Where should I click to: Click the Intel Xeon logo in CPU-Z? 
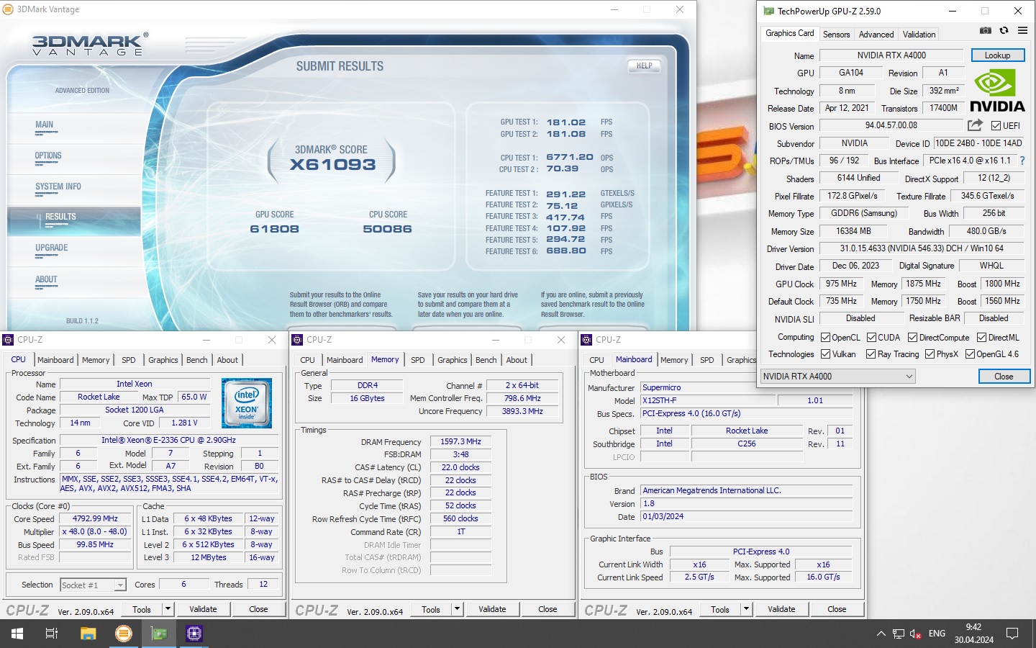point(247,403)
